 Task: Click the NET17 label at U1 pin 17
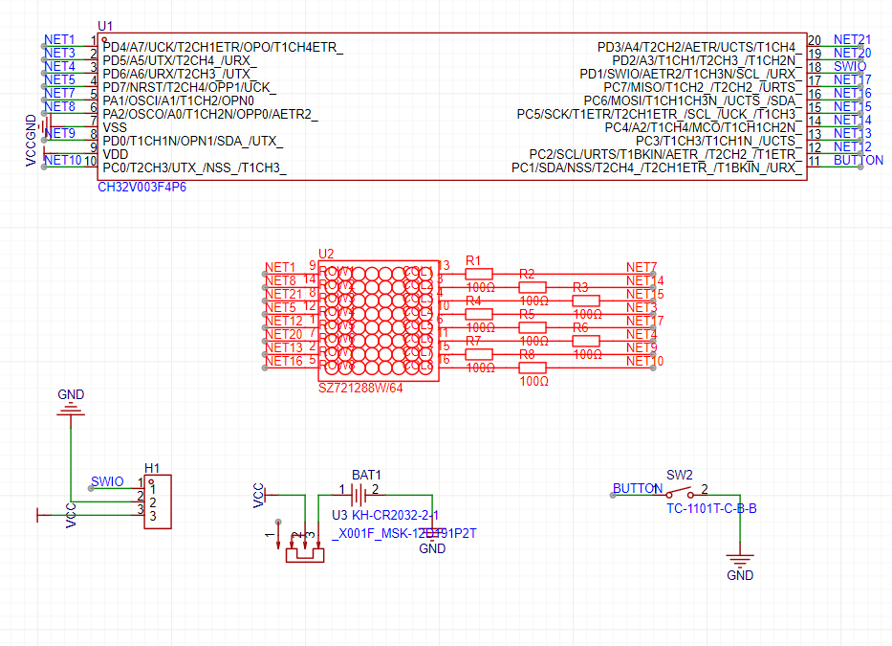(x=852, y=79)
